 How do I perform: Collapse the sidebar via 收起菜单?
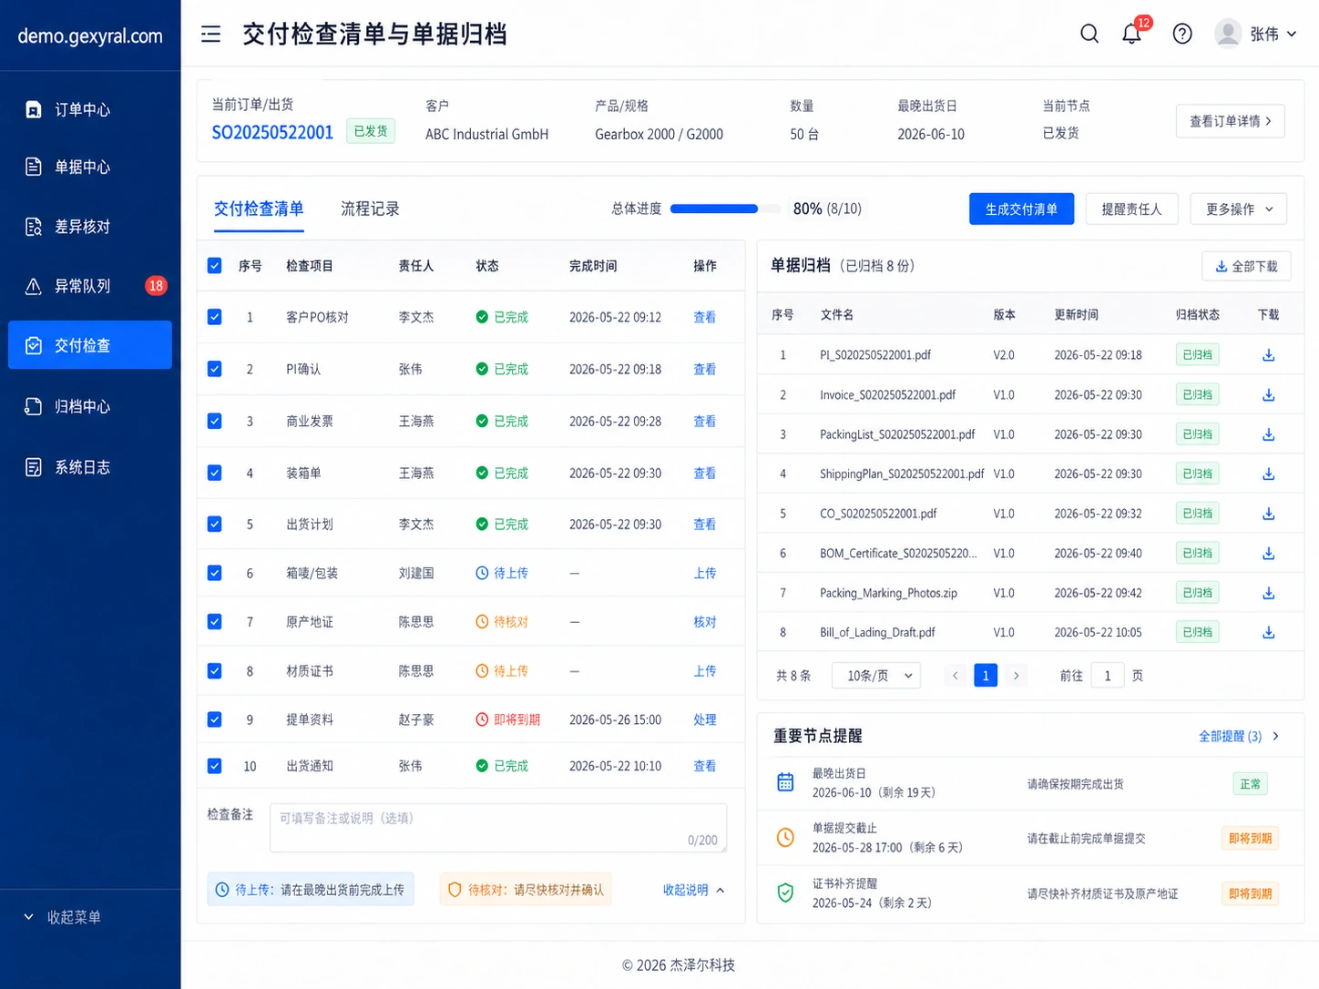click(63, 917)
